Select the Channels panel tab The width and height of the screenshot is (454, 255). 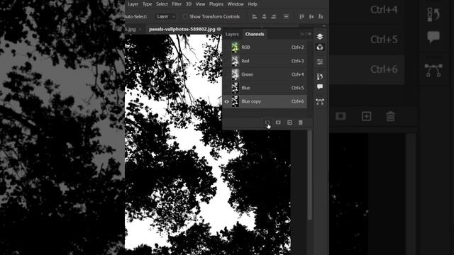pyautogui.click(x=255, y=34)
